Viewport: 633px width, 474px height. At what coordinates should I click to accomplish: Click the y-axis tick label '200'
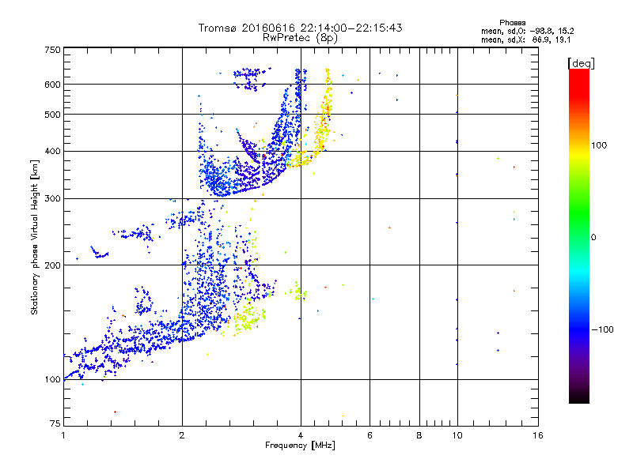click(x=52, y=265)
